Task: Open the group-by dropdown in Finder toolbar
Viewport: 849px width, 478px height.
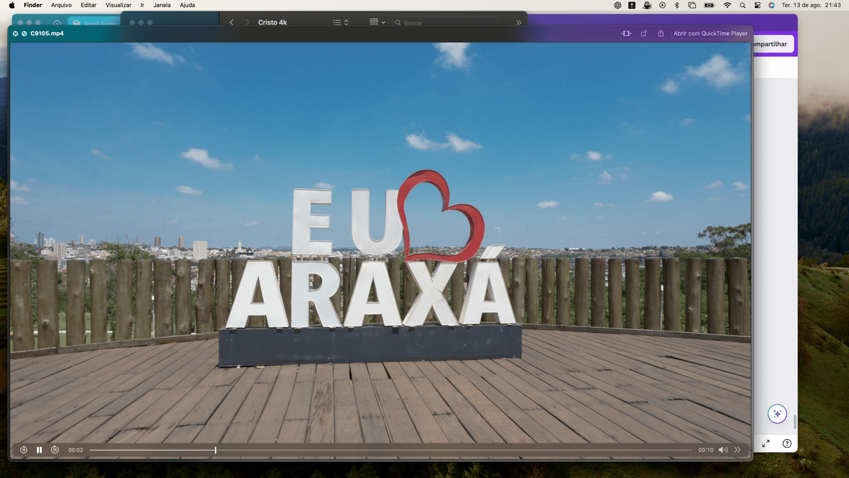Action: click(x=377, y=22)
